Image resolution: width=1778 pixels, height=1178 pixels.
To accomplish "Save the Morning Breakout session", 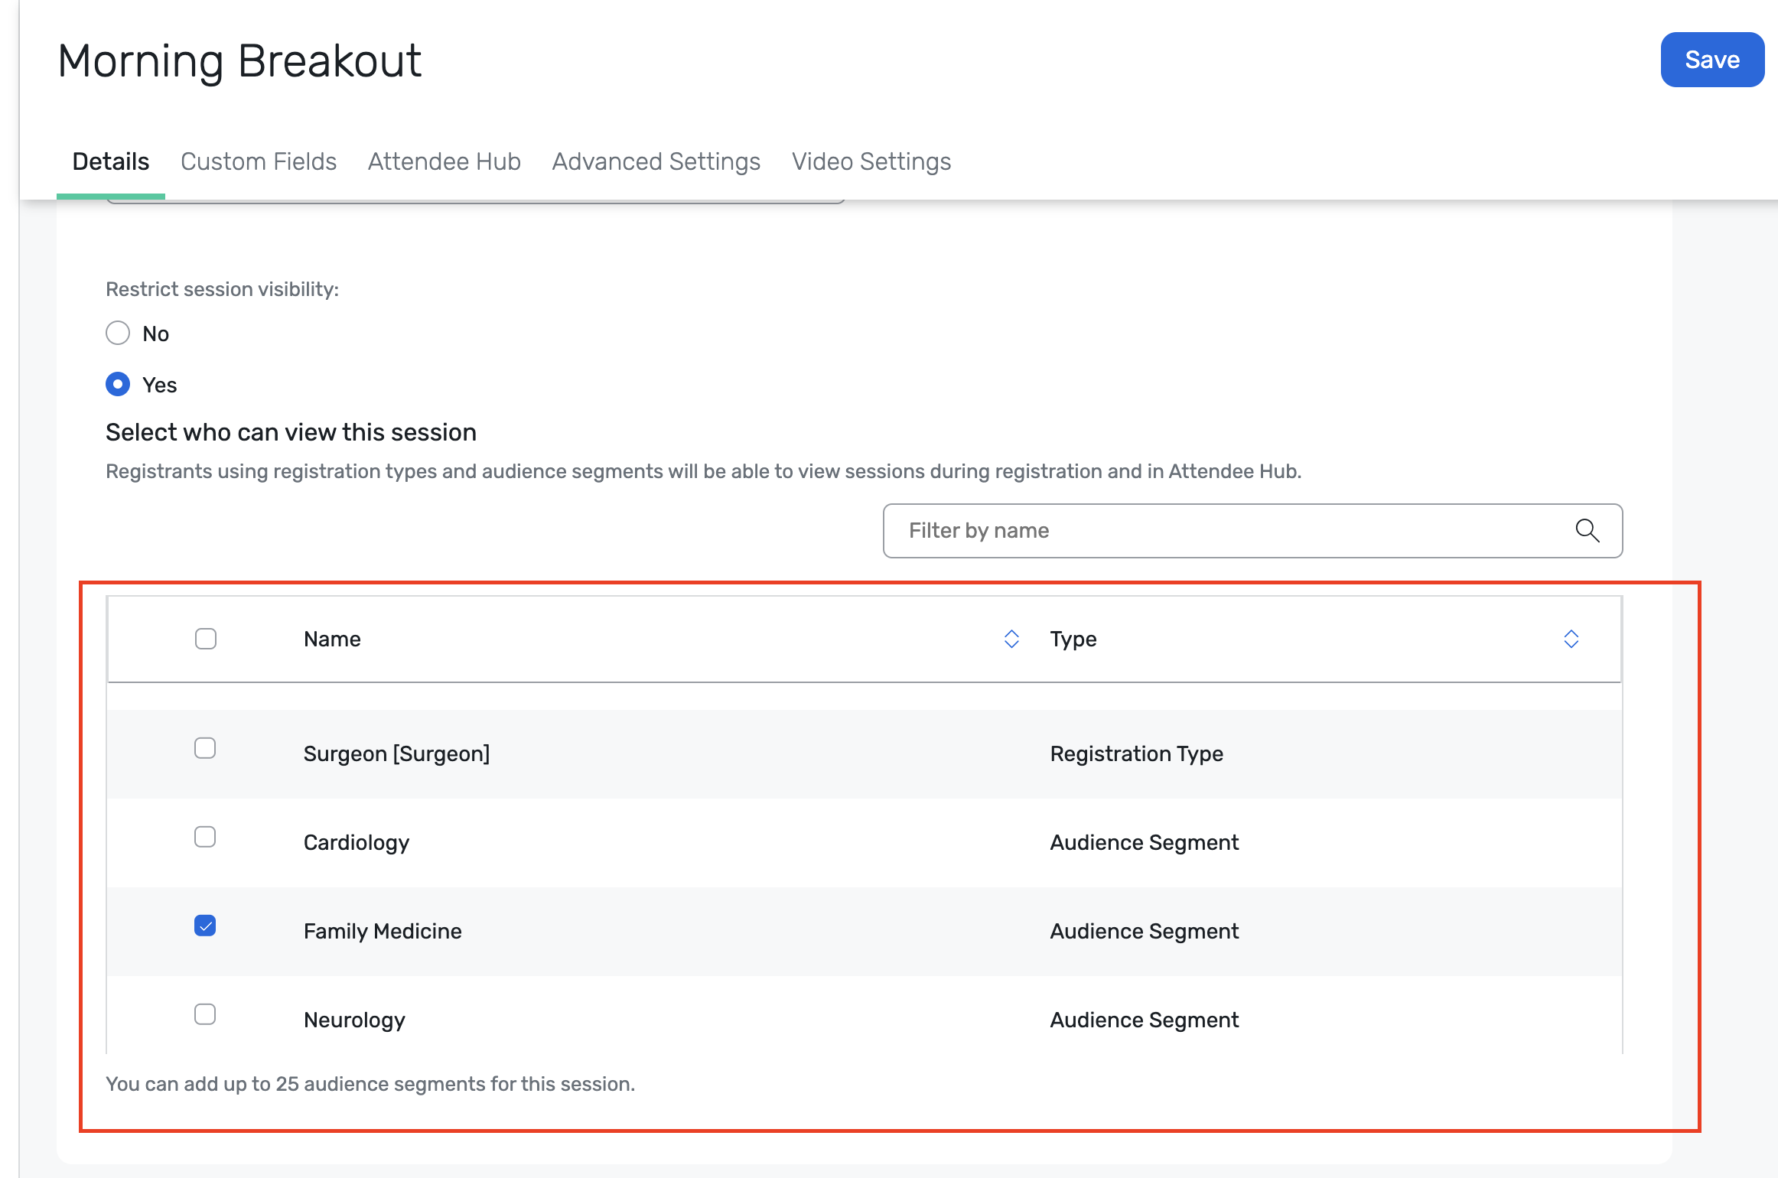I will (x=1712, y=60).
